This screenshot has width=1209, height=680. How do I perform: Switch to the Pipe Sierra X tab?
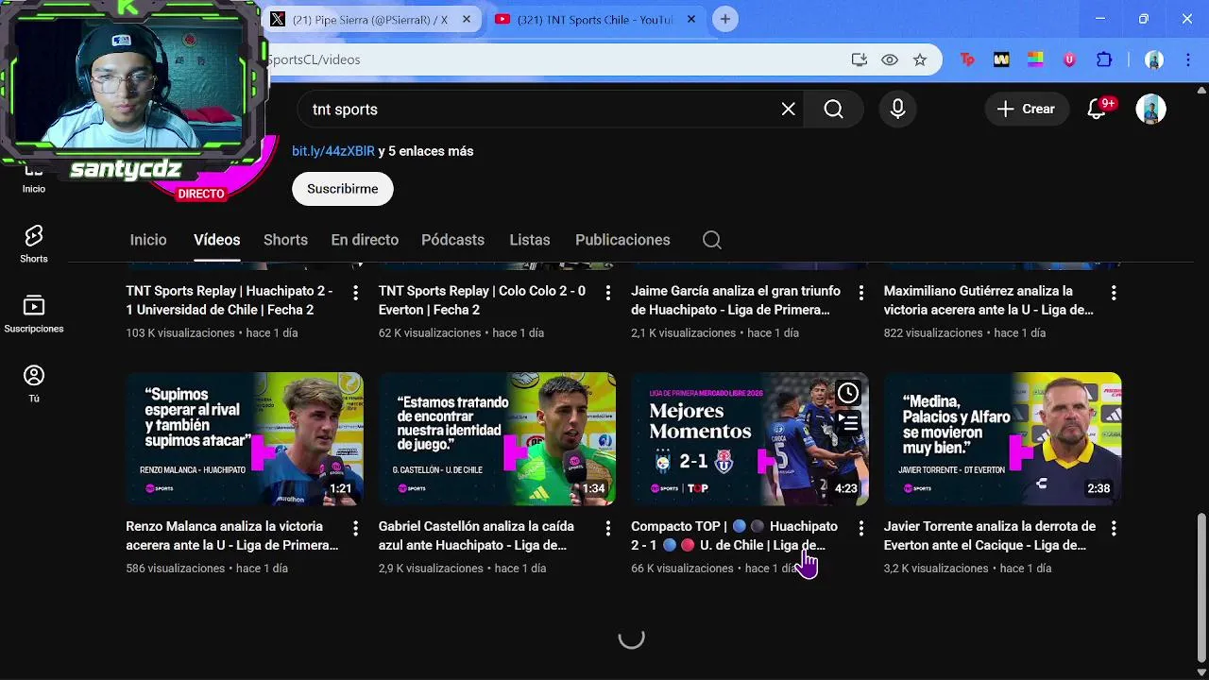click(370, 19)
